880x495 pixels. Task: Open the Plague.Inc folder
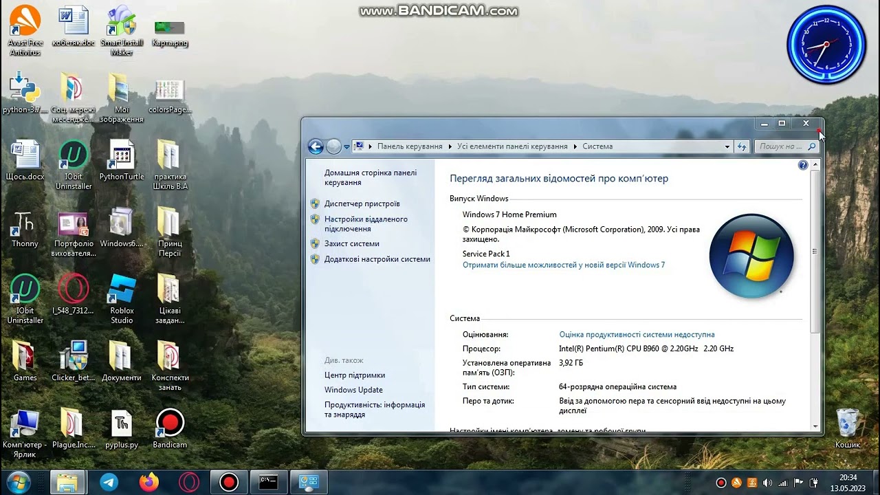(73, 428)
